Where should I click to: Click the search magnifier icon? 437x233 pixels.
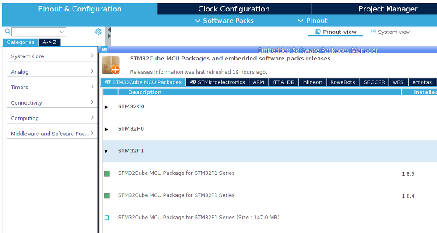pos(7,32)
